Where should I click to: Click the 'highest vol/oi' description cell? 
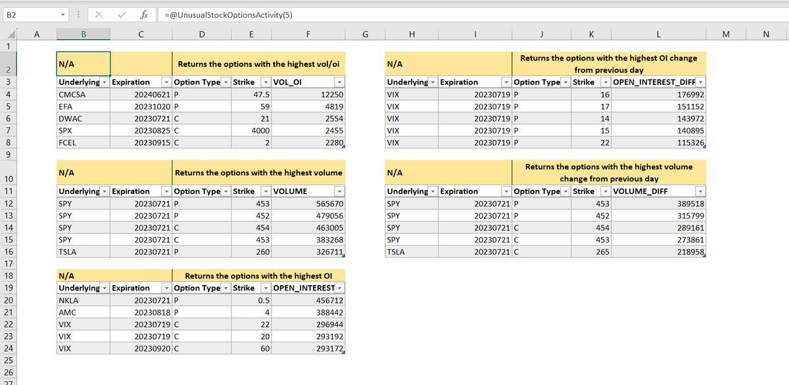click(x=259, y=64)
